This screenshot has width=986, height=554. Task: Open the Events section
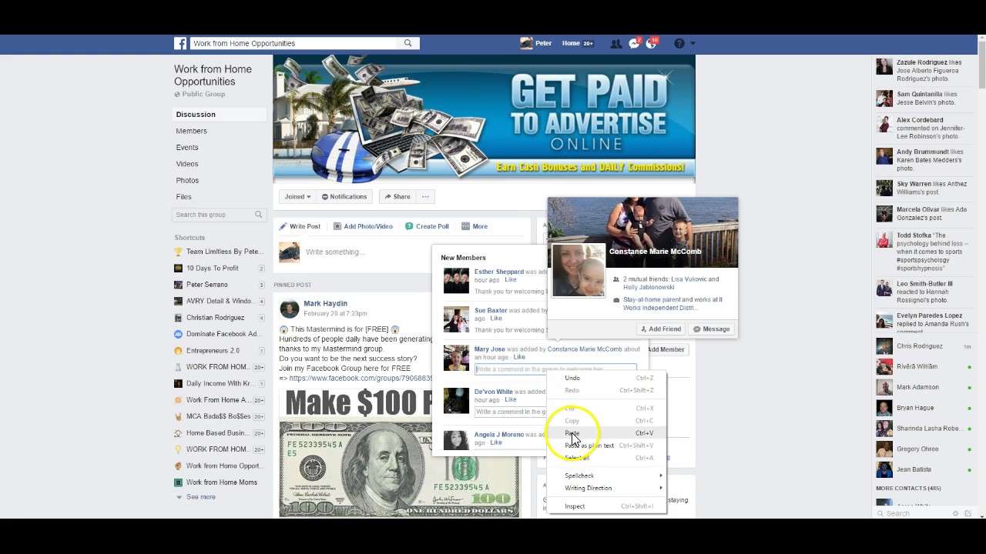click(x=187, y=148)
